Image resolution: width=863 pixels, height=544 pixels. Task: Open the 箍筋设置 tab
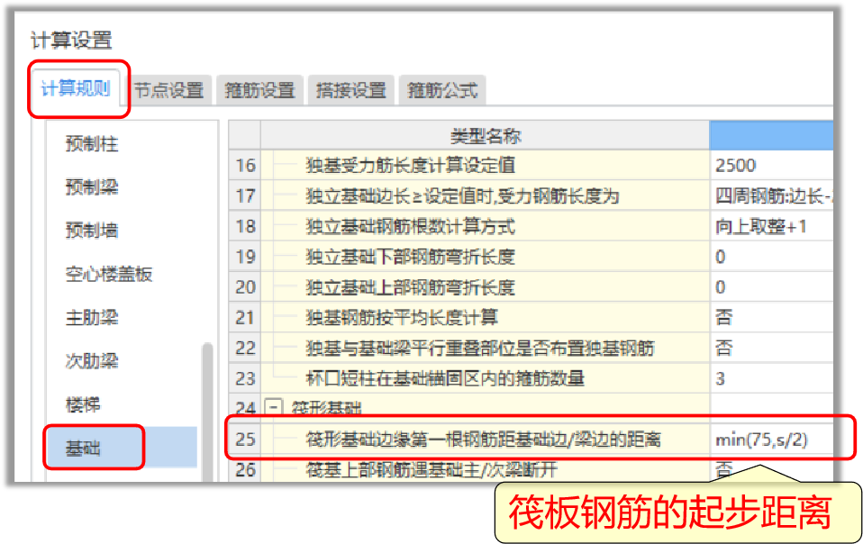click(259, 90)
